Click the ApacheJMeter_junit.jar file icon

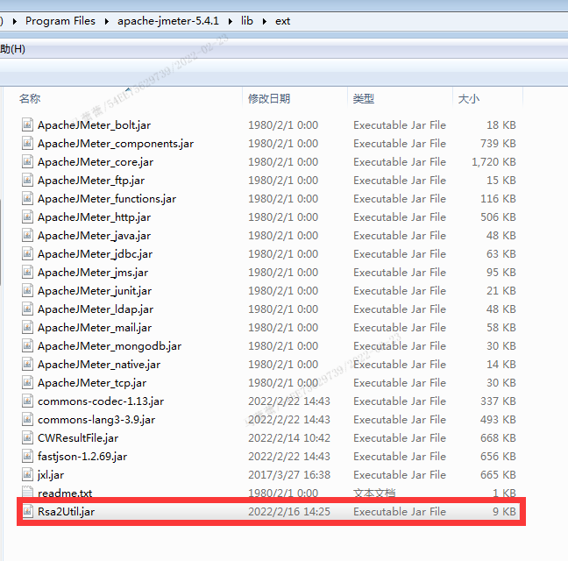click(27, 290)
